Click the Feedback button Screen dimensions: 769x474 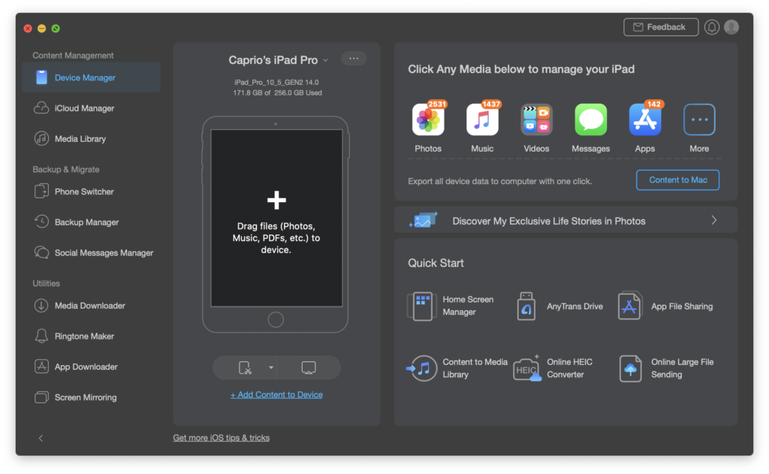coord(661,27)
